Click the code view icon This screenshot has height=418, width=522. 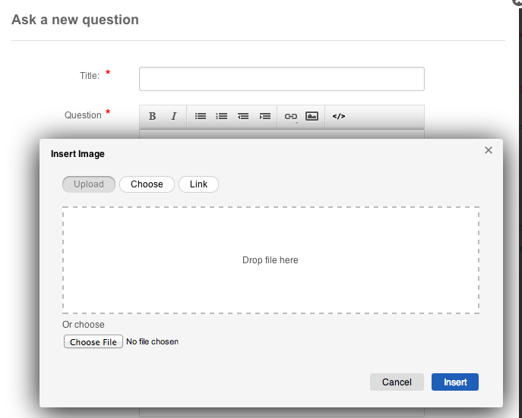pos(339,116)
